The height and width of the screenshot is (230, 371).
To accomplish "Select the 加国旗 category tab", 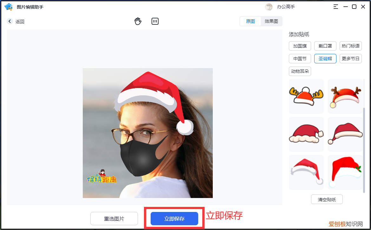I will pos(300,46).
